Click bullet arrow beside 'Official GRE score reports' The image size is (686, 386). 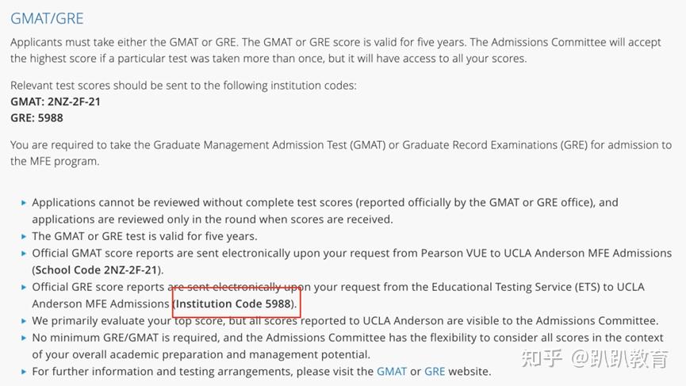pyautogui.click(x=24, y=287)
